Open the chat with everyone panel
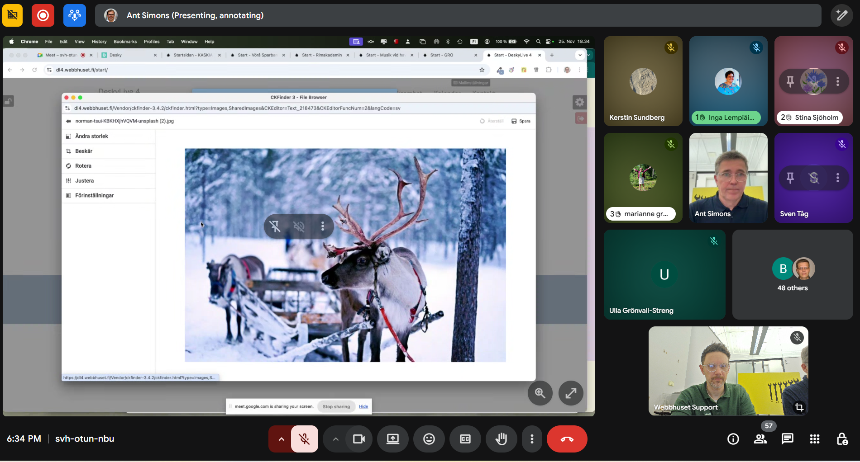This screenshot has width=860, height=462. pos(787,439)
